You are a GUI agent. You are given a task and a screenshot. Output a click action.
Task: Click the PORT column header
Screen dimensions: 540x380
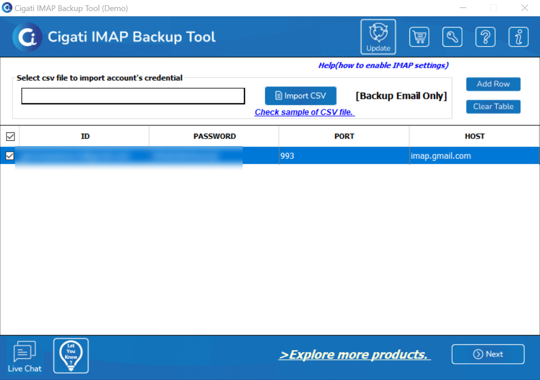coord(344,136)
